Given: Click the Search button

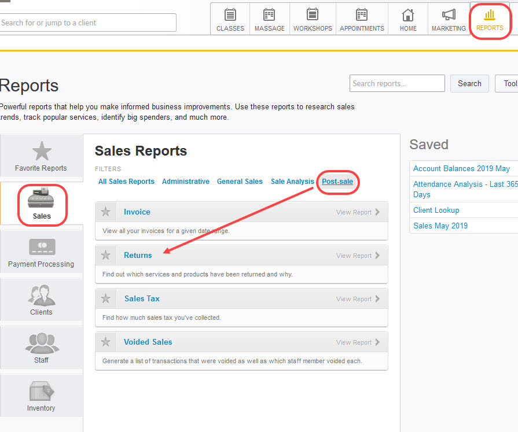Looking at the screenshot, I should (x=469, y=83).
